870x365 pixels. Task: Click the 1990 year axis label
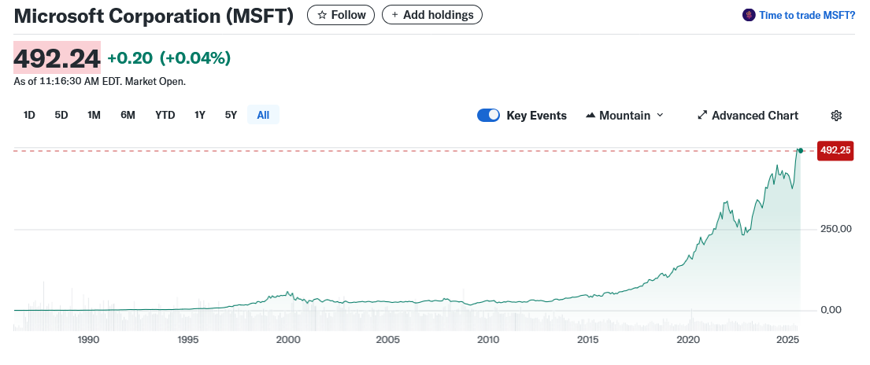tap(89, 340)
